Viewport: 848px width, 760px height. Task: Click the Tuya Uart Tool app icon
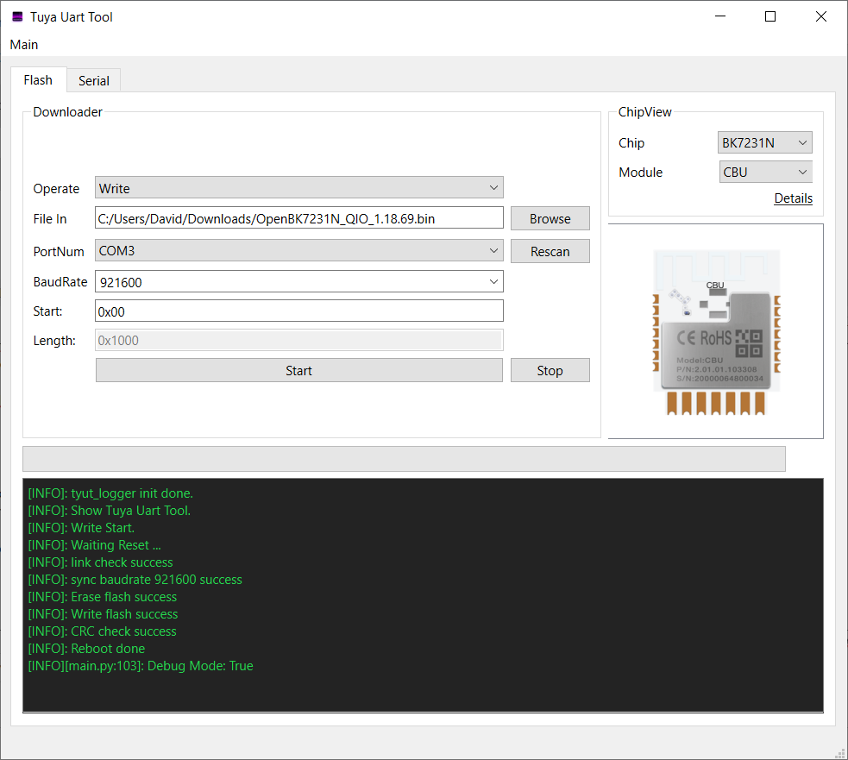17,16
